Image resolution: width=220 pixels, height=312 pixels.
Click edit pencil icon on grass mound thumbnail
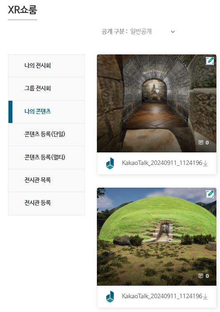(210, 194)
